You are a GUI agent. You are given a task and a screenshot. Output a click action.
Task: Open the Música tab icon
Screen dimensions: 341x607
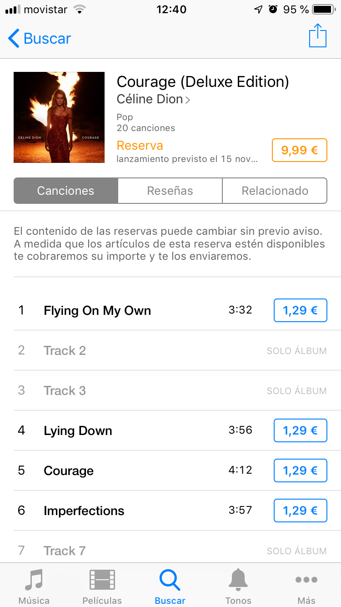click(34, 580)
